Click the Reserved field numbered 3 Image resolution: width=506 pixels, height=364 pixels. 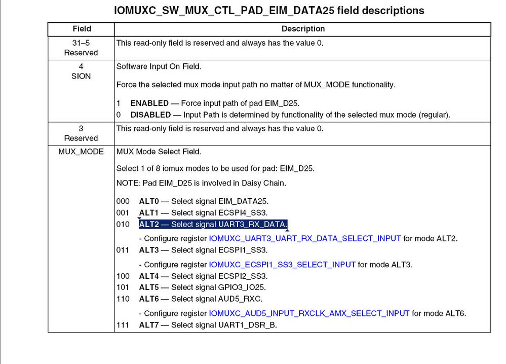tap(81, 133)
